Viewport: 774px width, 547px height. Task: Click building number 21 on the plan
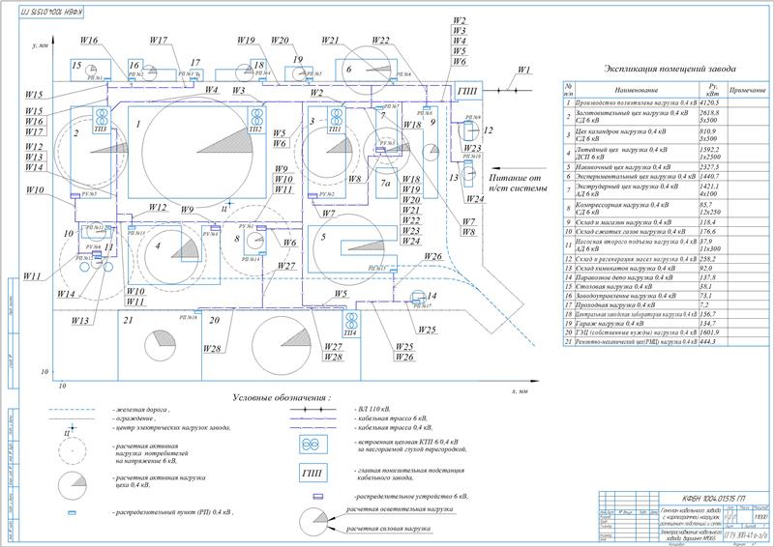129,320
